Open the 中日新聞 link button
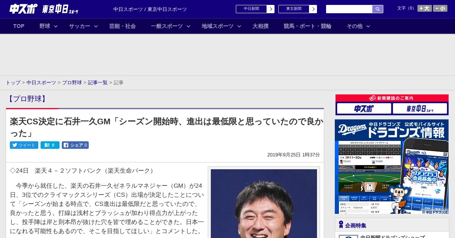Image resolution: width=455 pixels, height=238 pixels. tap(251, 9)
